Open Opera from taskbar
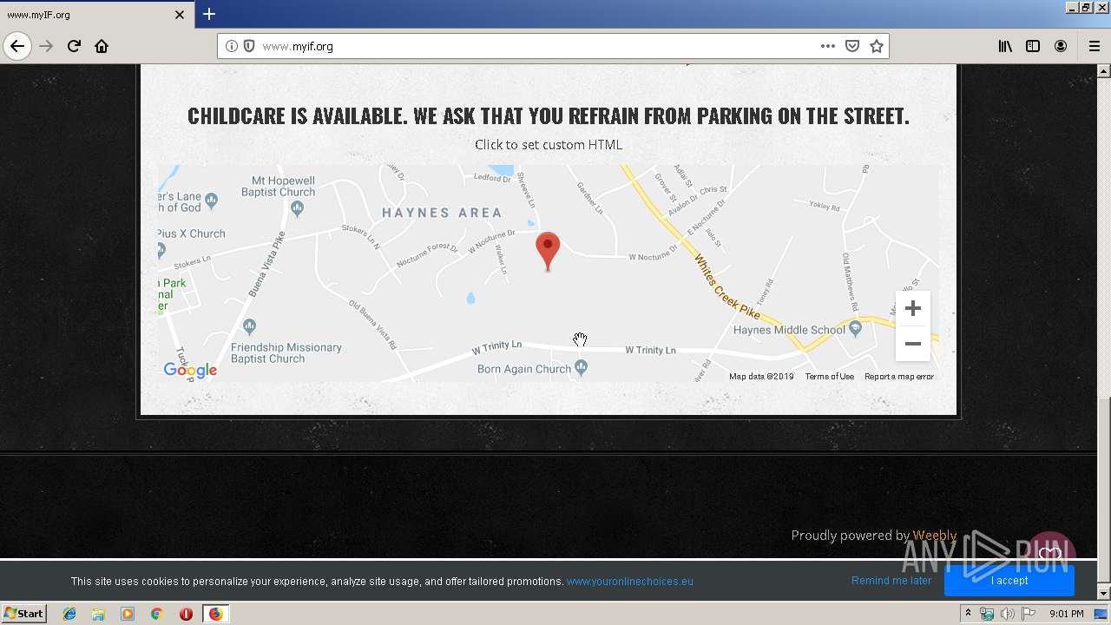The image size is (1111, 625). click(186, 614)
